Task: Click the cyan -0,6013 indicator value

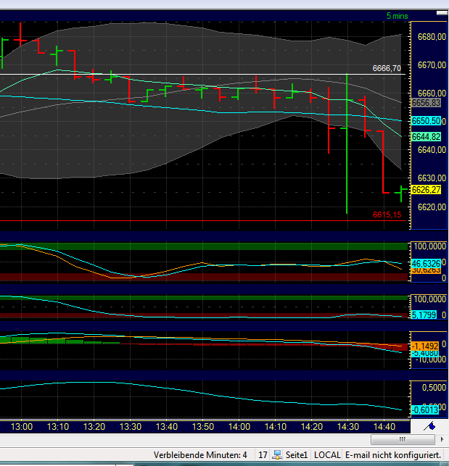Action: [425, 410]
